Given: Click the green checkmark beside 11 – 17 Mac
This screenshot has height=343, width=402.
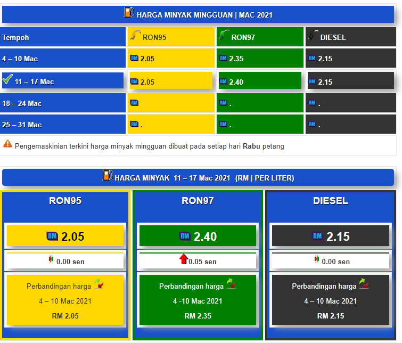Looking at the screenshot, I should [7, 80].
